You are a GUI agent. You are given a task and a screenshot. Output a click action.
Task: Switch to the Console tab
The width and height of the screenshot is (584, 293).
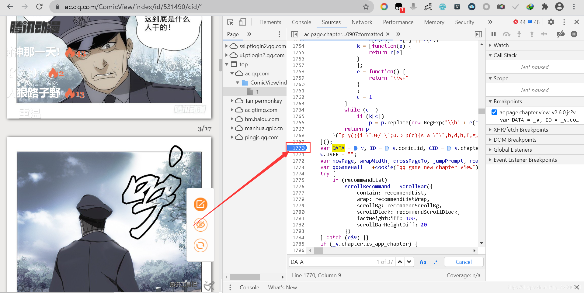(x=301, y=22)
